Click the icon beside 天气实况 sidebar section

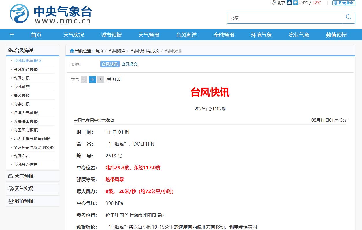point(11,188)
